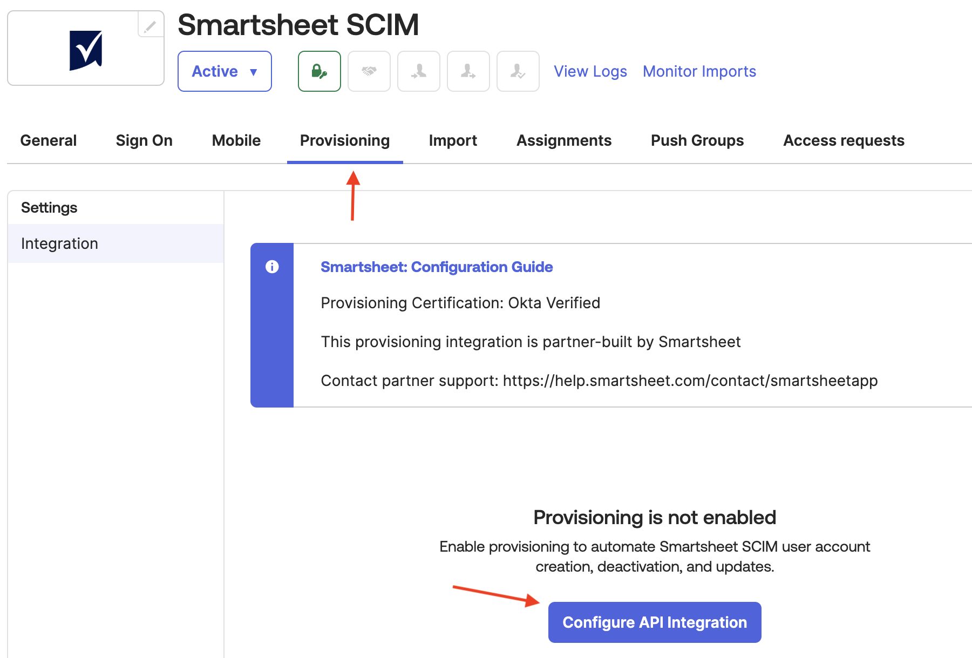This screenshot has width=972, height=658.
Task: Click the import users icon (arrow into person)
Action: click(418, 71)
